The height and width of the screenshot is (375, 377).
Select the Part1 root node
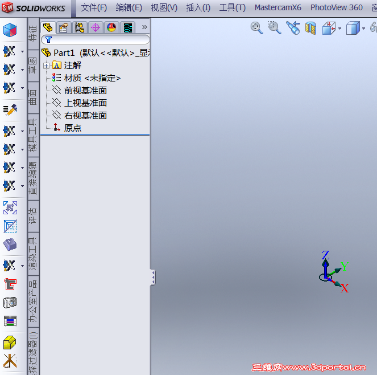(95, 53)
